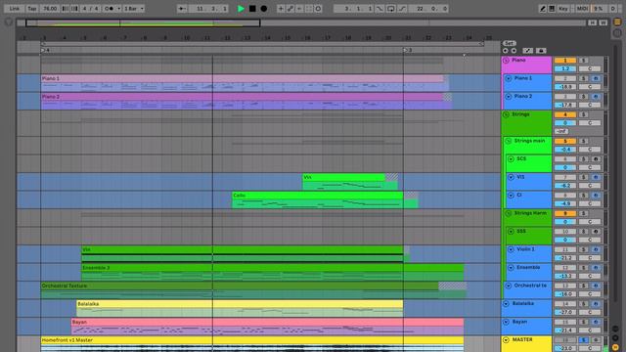Click the tempo field showing 76.00
626x352 pixels.
point(50,9)
